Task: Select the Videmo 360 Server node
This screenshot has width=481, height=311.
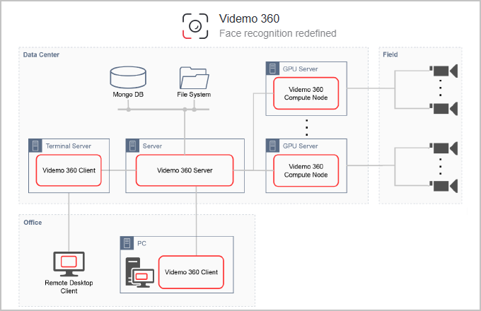Action: tap(185, 170)
